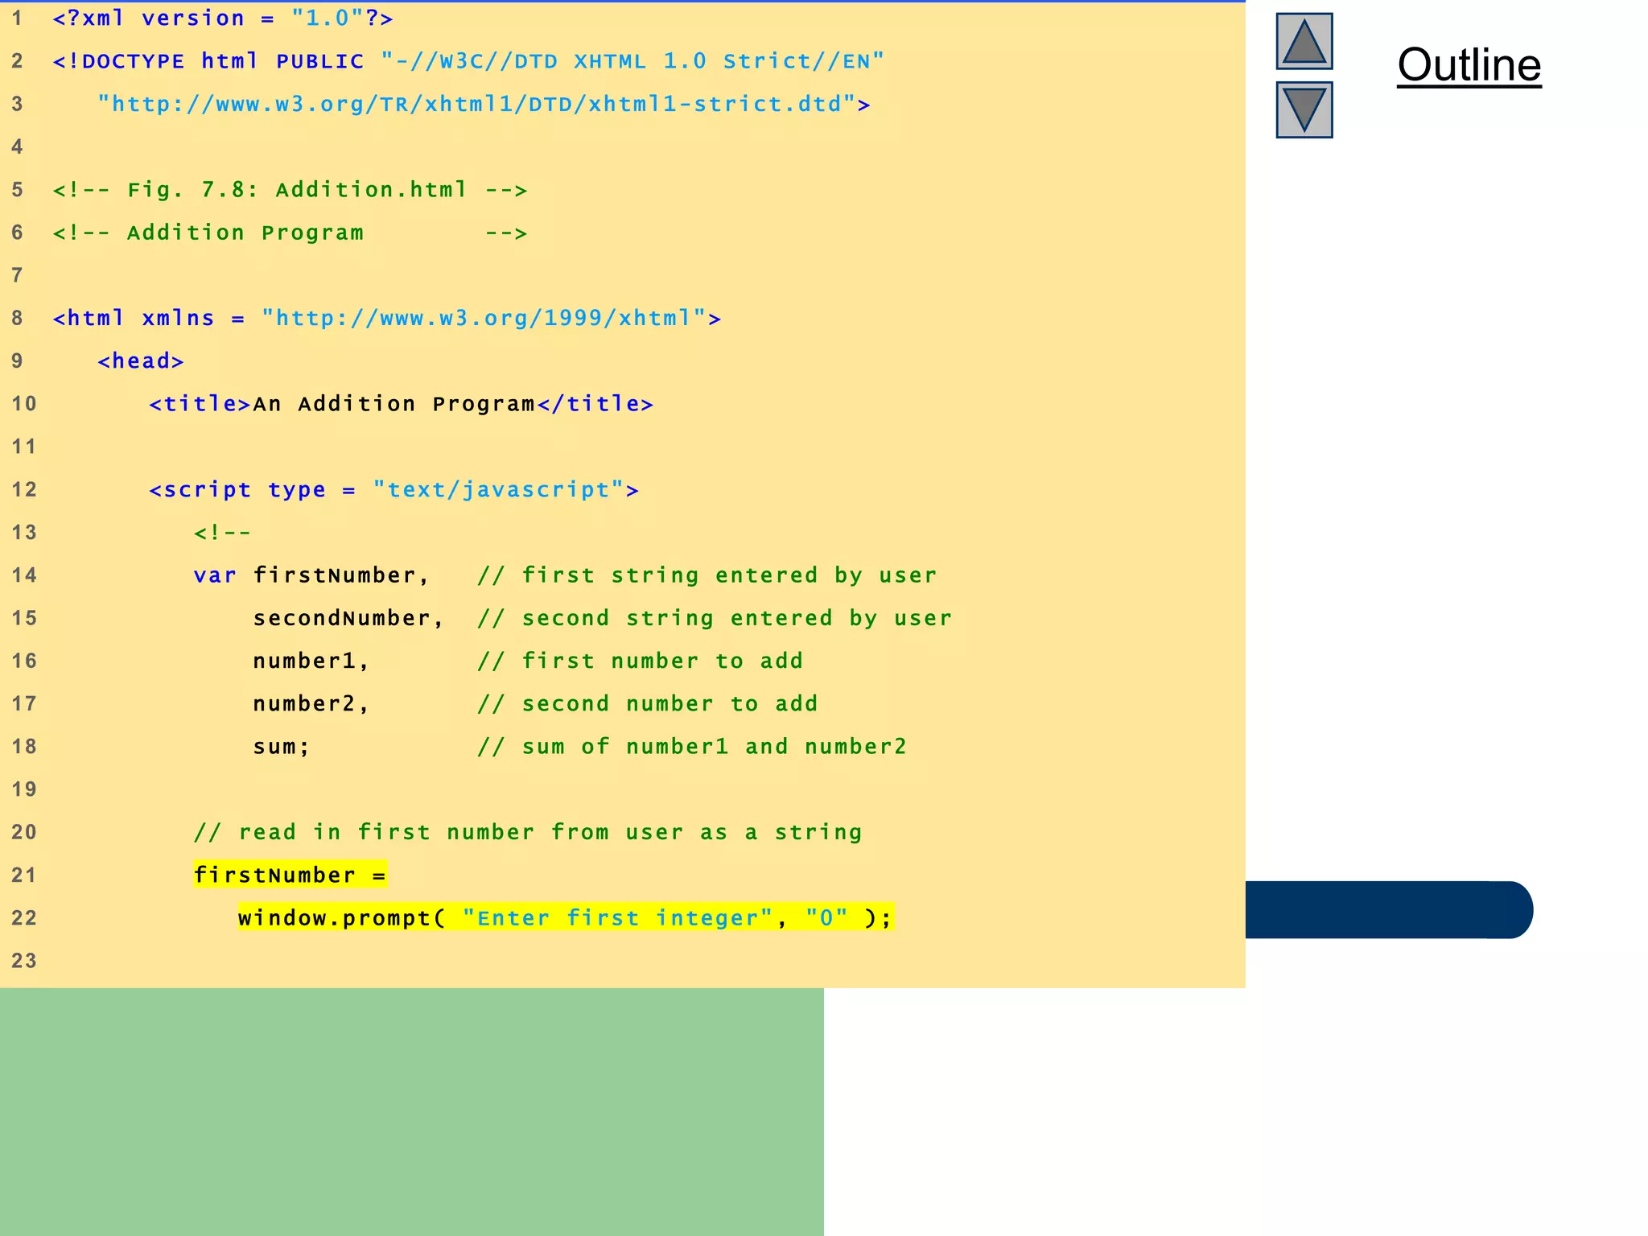Click the number1, variable on line 16
Viewport: 1648px width, 1236px height.
[x=311, y=661]
